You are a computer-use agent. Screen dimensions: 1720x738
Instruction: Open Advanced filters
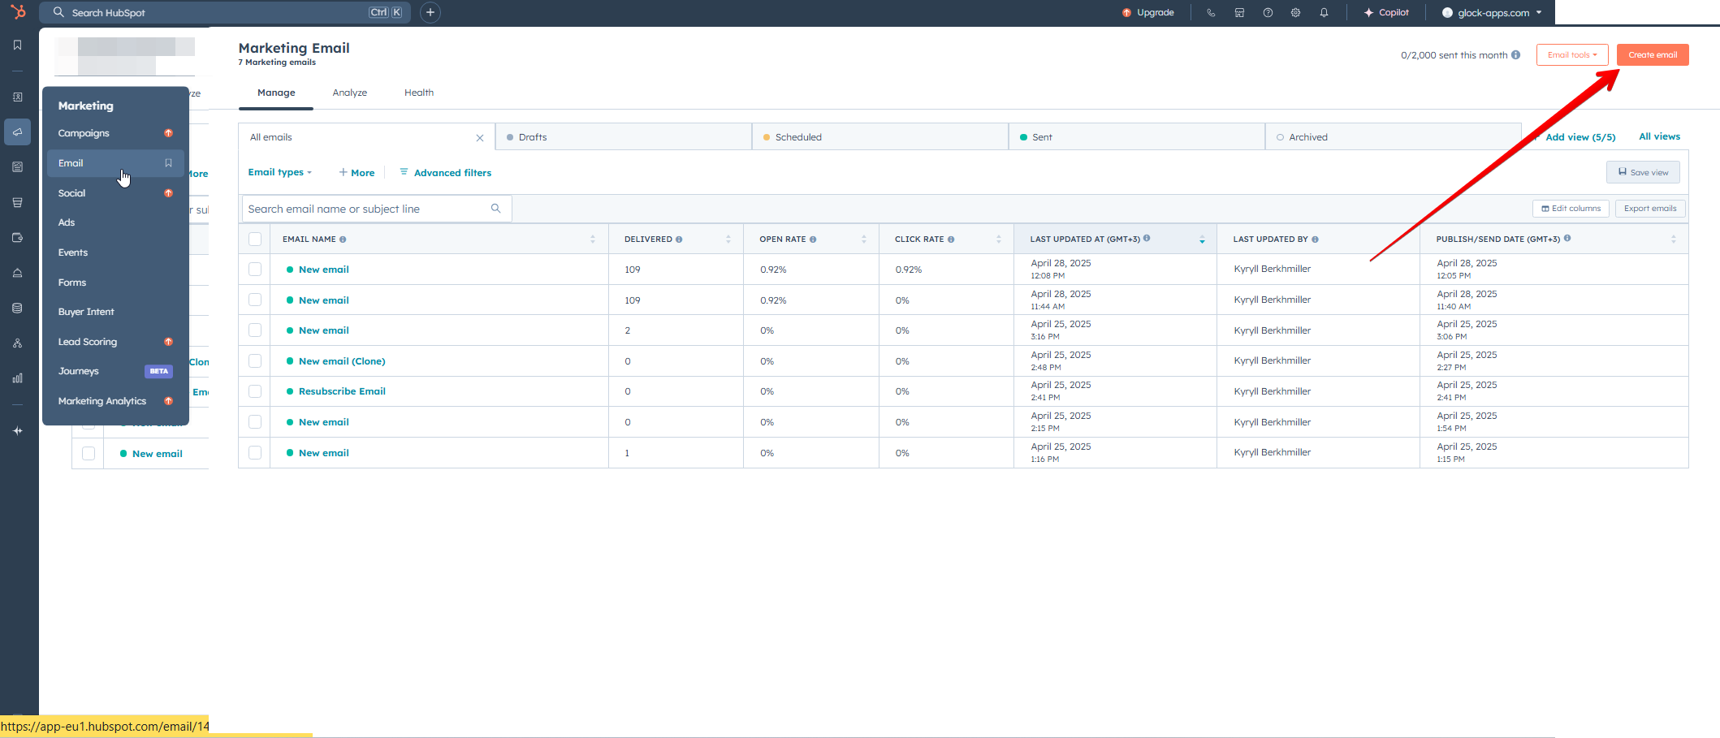tap(446, 173)
